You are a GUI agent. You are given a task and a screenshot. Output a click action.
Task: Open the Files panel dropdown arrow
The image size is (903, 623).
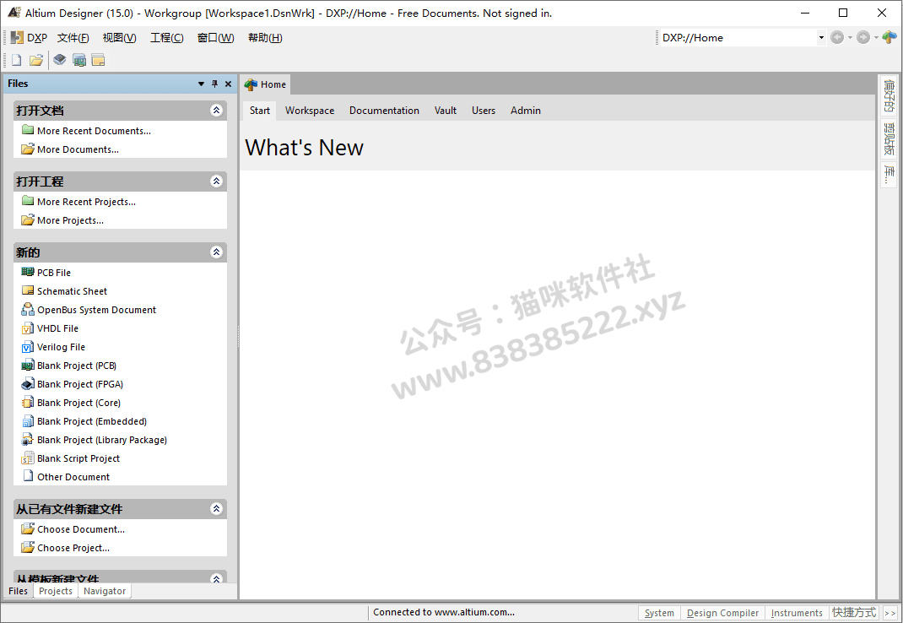201,84
